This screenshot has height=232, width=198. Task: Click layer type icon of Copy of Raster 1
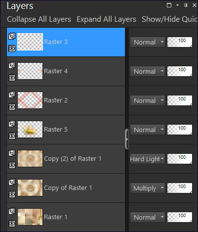pos(12,182)
